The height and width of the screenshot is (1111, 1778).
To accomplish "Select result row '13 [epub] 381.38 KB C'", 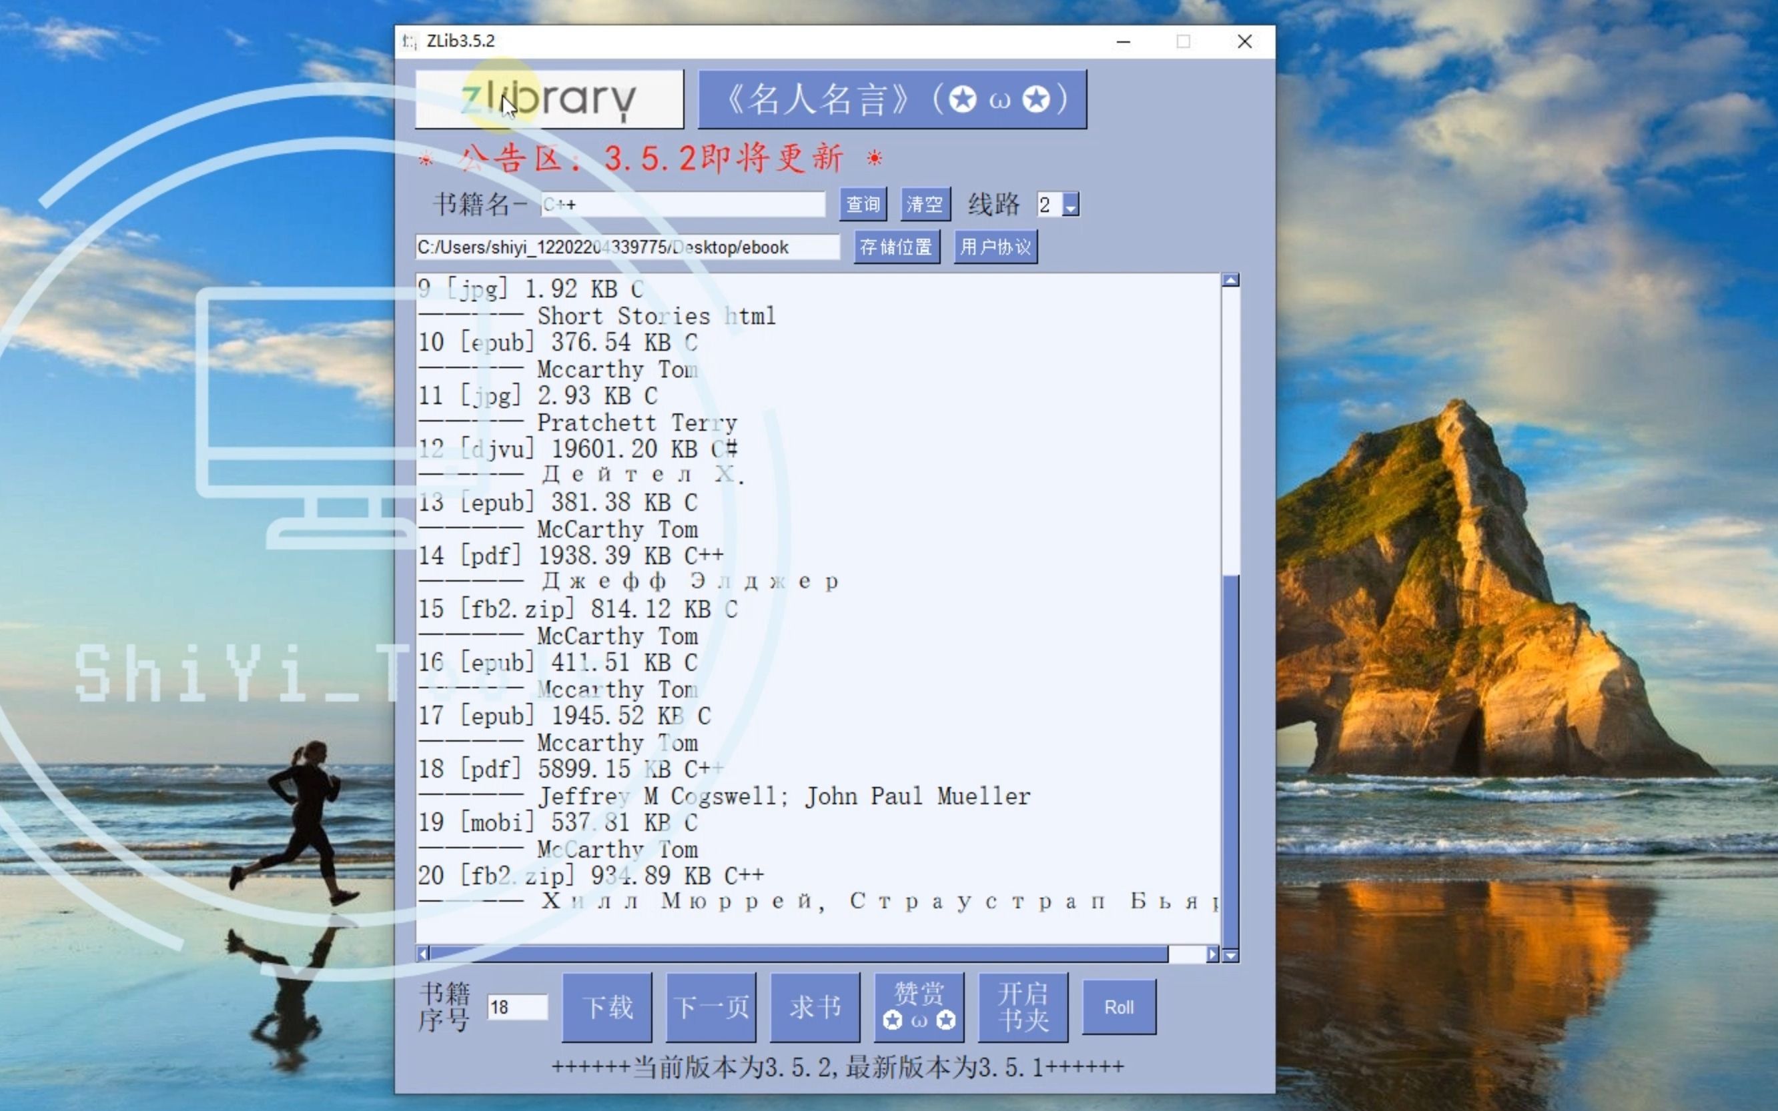I will coord(558,503).
